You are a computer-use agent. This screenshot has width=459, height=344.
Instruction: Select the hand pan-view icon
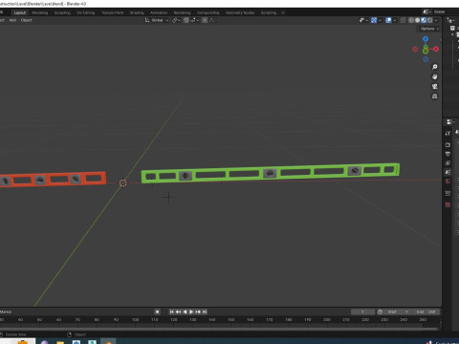coord(434,76)
